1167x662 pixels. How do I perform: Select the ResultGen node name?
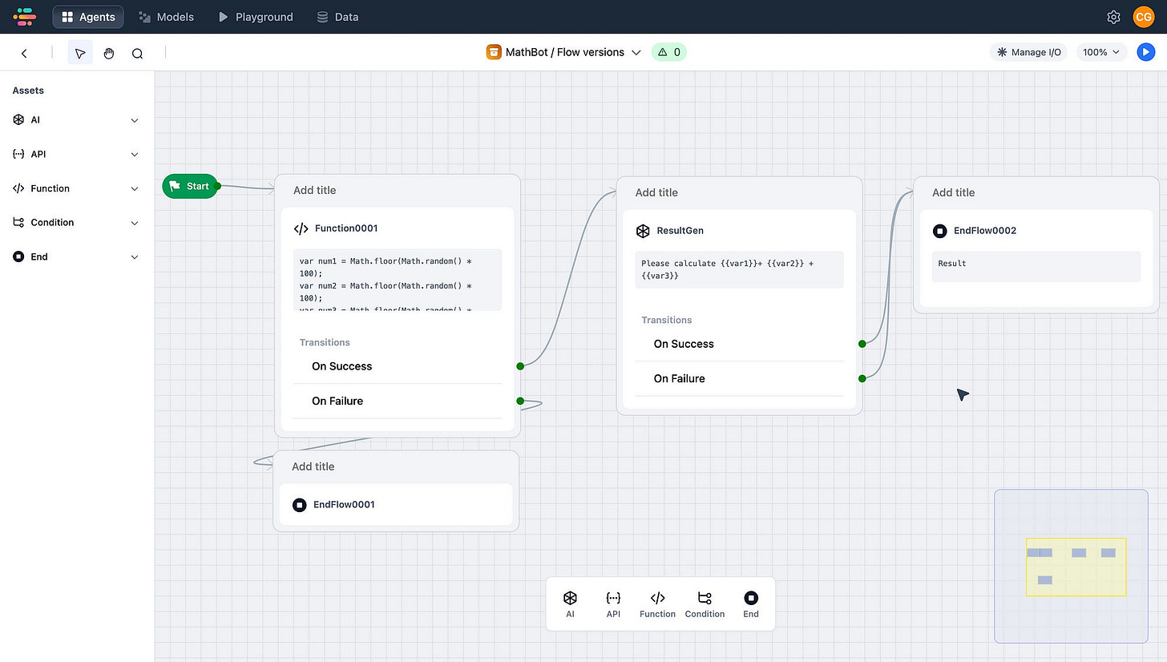[x=680, y=231]
